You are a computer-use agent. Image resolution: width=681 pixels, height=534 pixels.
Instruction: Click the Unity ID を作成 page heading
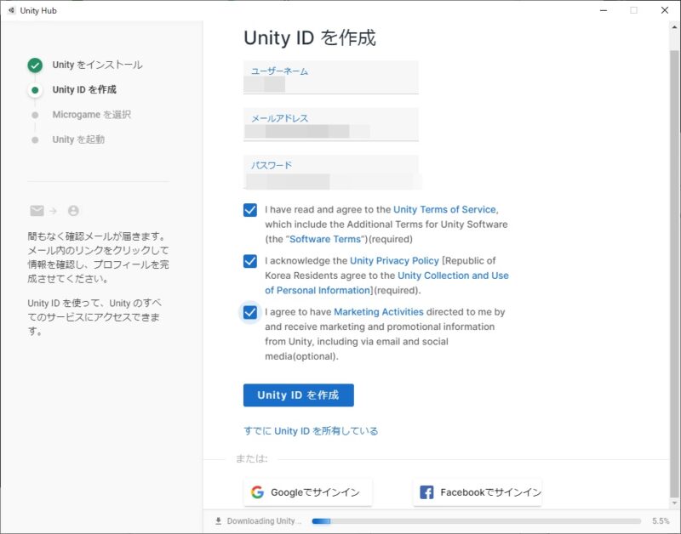click(310, 37)
